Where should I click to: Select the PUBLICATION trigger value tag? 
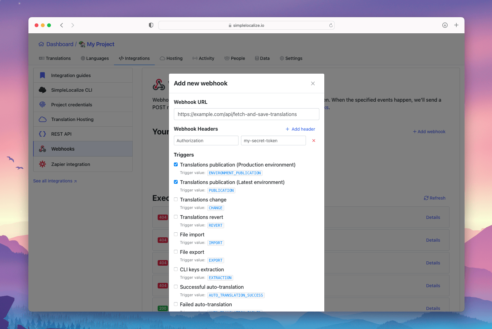(x=221, y=191)
